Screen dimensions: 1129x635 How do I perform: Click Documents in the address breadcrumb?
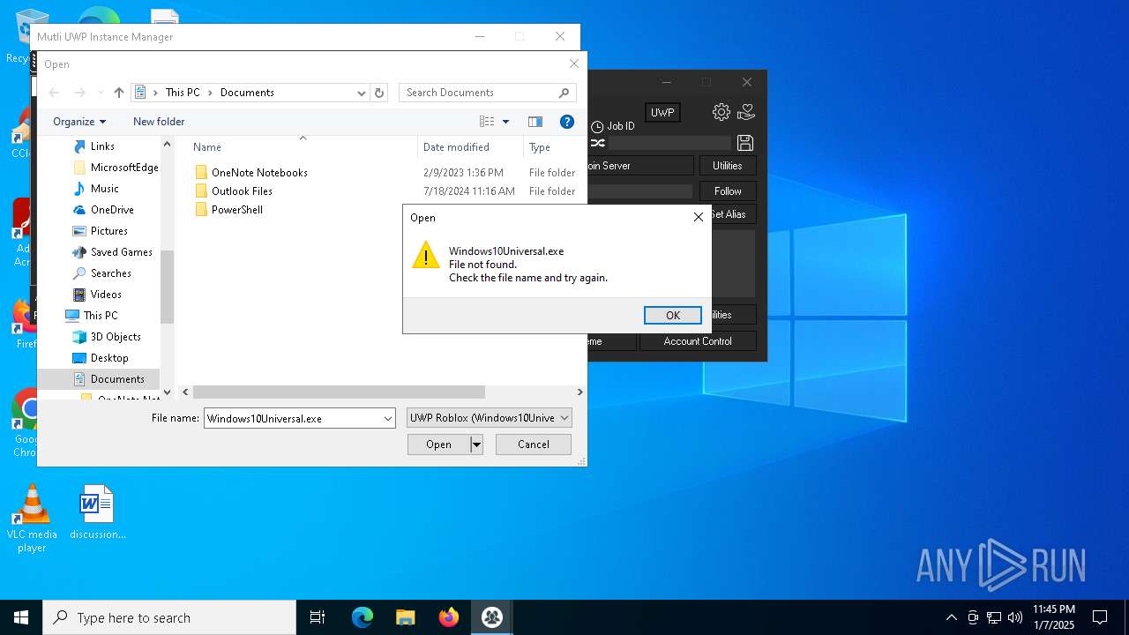(x=247, y=93)
